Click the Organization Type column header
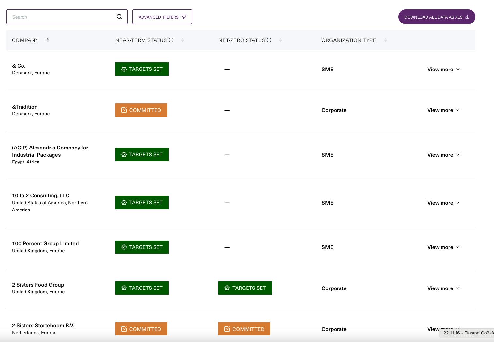This screenshot has width=494, height=342. point(349,40)
